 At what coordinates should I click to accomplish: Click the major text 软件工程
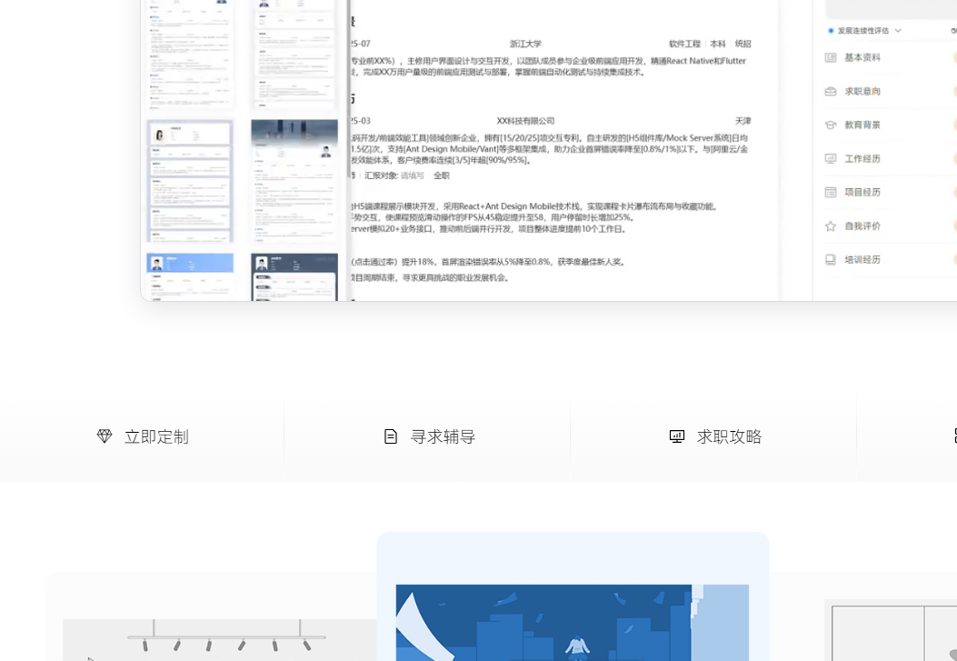684,44
